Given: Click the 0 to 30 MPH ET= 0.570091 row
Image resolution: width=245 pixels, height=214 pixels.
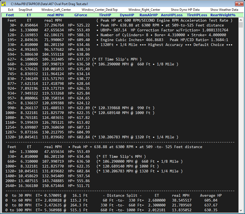Looking at the screenshot, I should click(47, 195).
